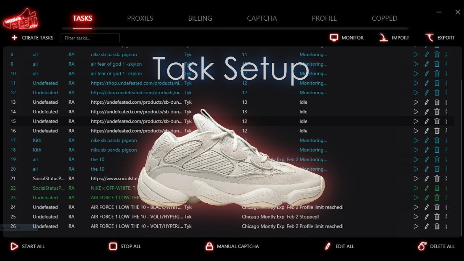Screen dimensions: 464x261
Task: Delete task 21 via its trash icon
Action: [437, 179]
